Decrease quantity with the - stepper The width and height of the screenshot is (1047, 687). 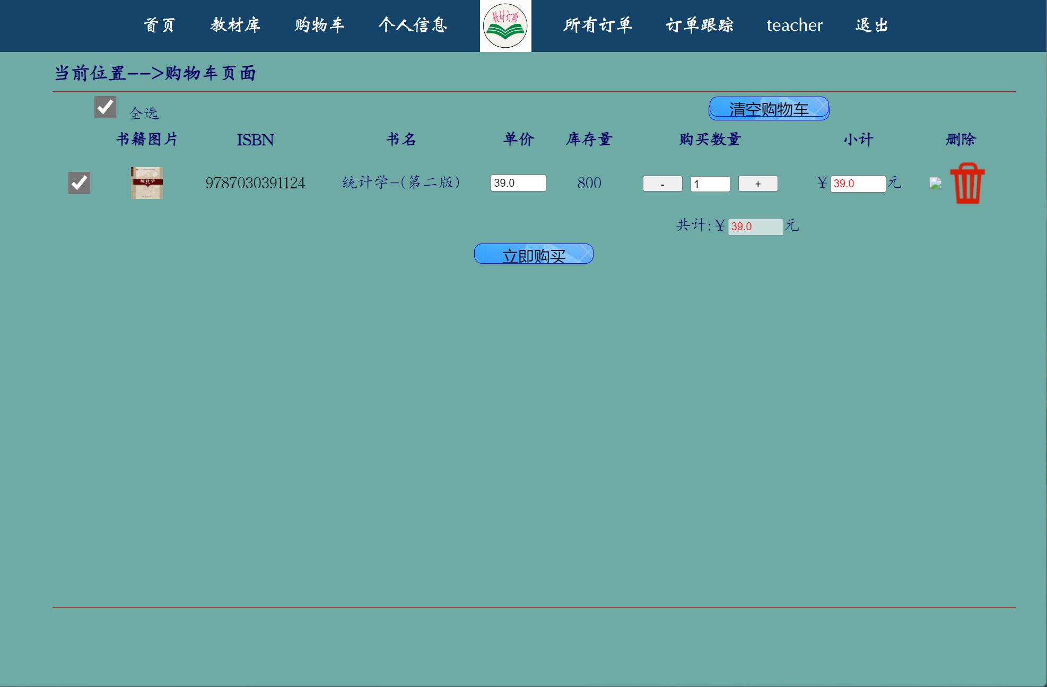tap(661, 183)
